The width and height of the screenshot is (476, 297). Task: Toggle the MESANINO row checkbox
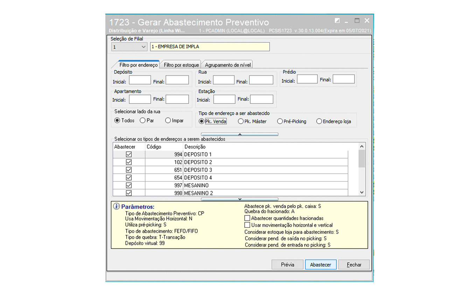click(x=128, y=185)
